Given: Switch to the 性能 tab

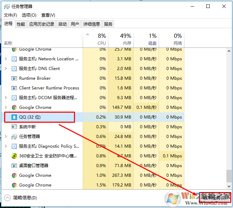Looking at the screenshot, I should click(x=21, y=24).
